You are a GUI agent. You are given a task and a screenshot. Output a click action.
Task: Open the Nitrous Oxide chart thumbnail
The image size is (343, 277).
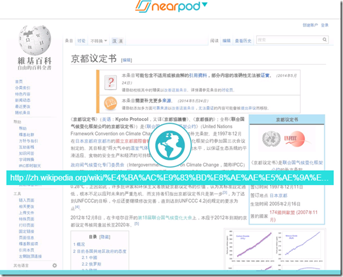300,245
